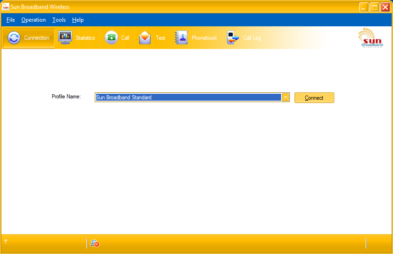This screenshot has height=254, width=393.
Task: Open the Text envelope icon
Action: pyautogui.click(x=145, y=38)
